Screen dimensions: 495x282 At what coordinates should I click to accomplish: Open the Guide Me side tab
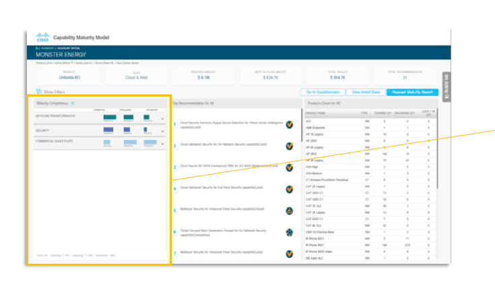tap(447, 87)
